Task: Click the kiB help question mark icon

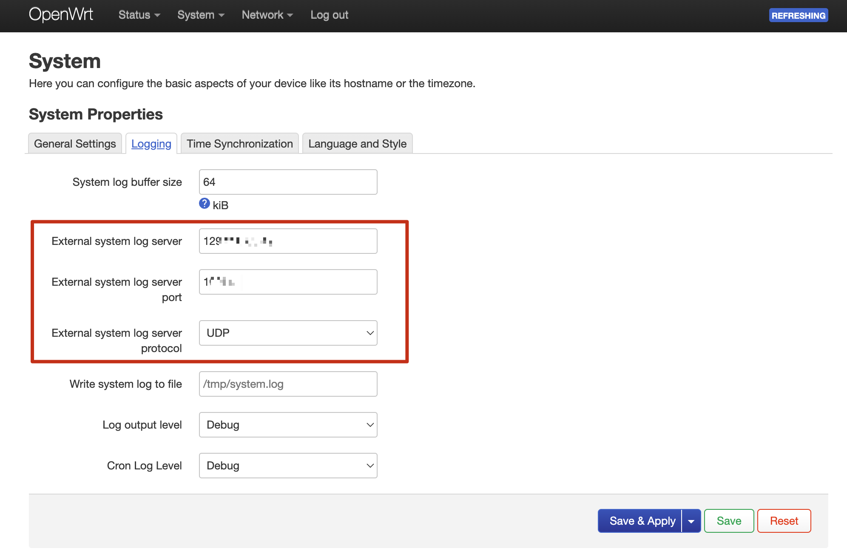Action: click(205, 204)
